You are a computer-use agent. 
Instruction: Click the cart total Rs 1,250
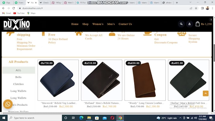[x=206, y=24]
